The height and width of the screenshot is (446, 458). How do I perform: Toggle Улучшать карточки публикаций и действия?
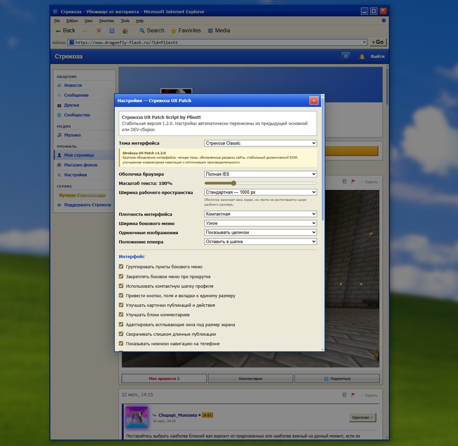point(121,305)
